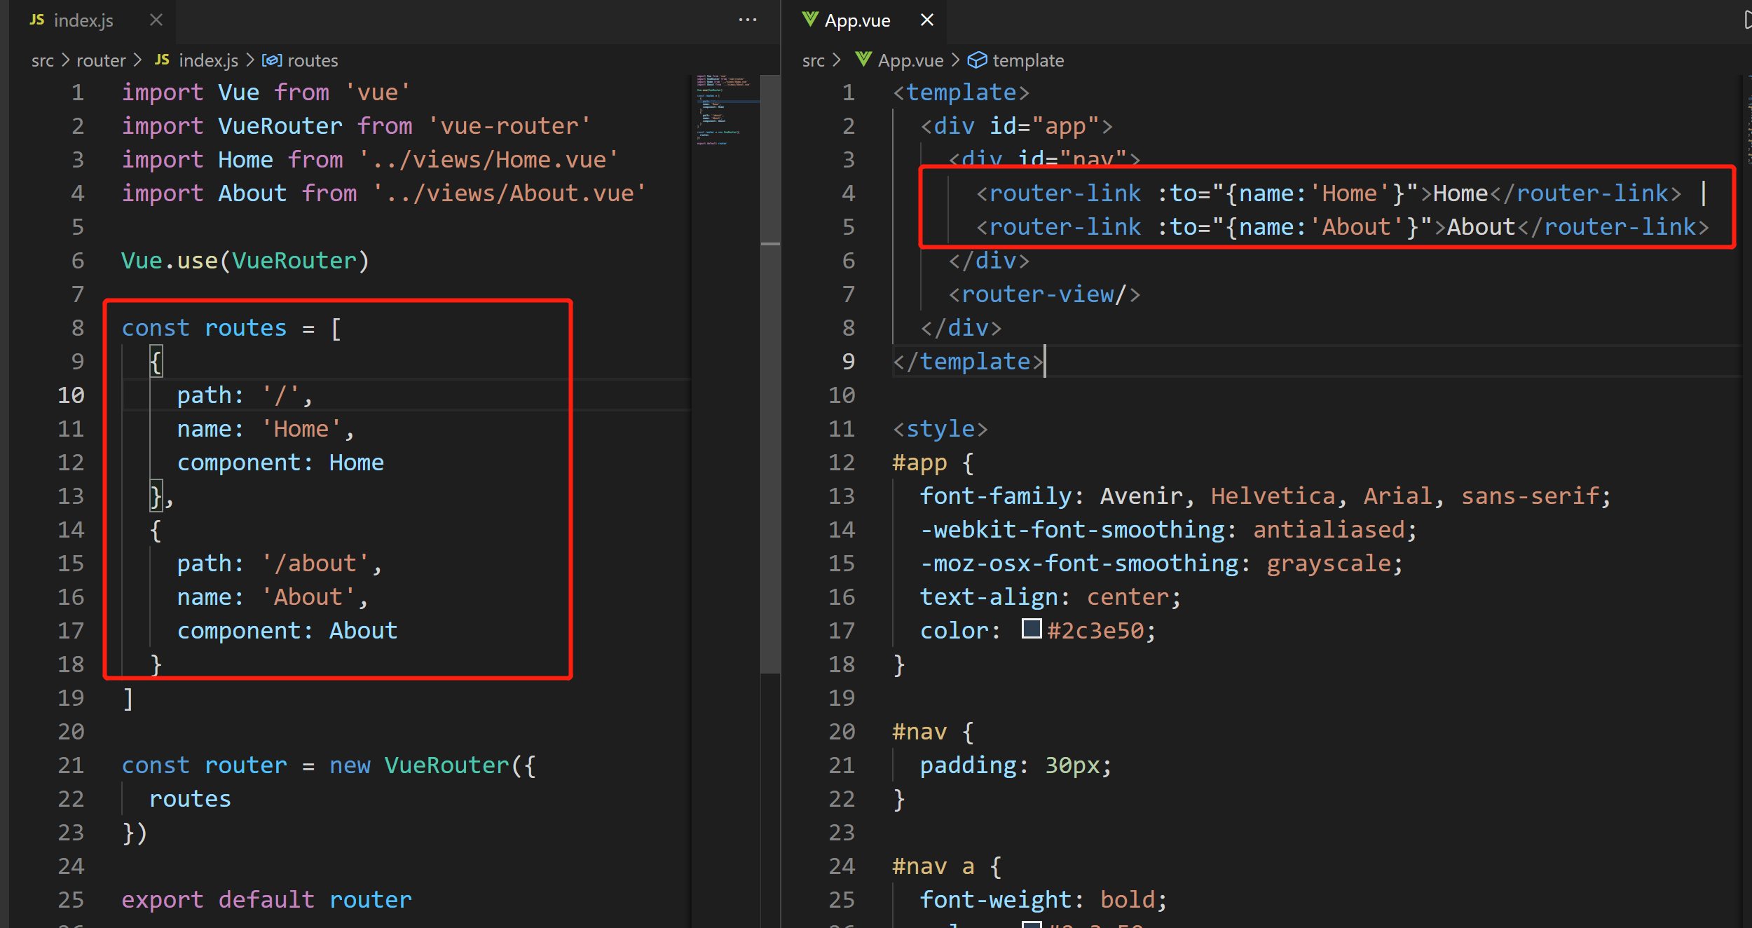
Task: Close the index.js tab
Action: [156, 20]
